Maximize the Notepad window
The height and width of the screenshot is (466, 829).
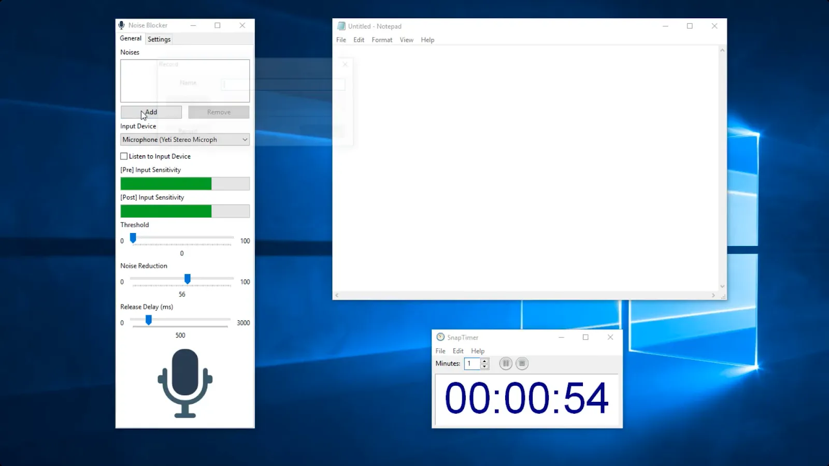690,26
